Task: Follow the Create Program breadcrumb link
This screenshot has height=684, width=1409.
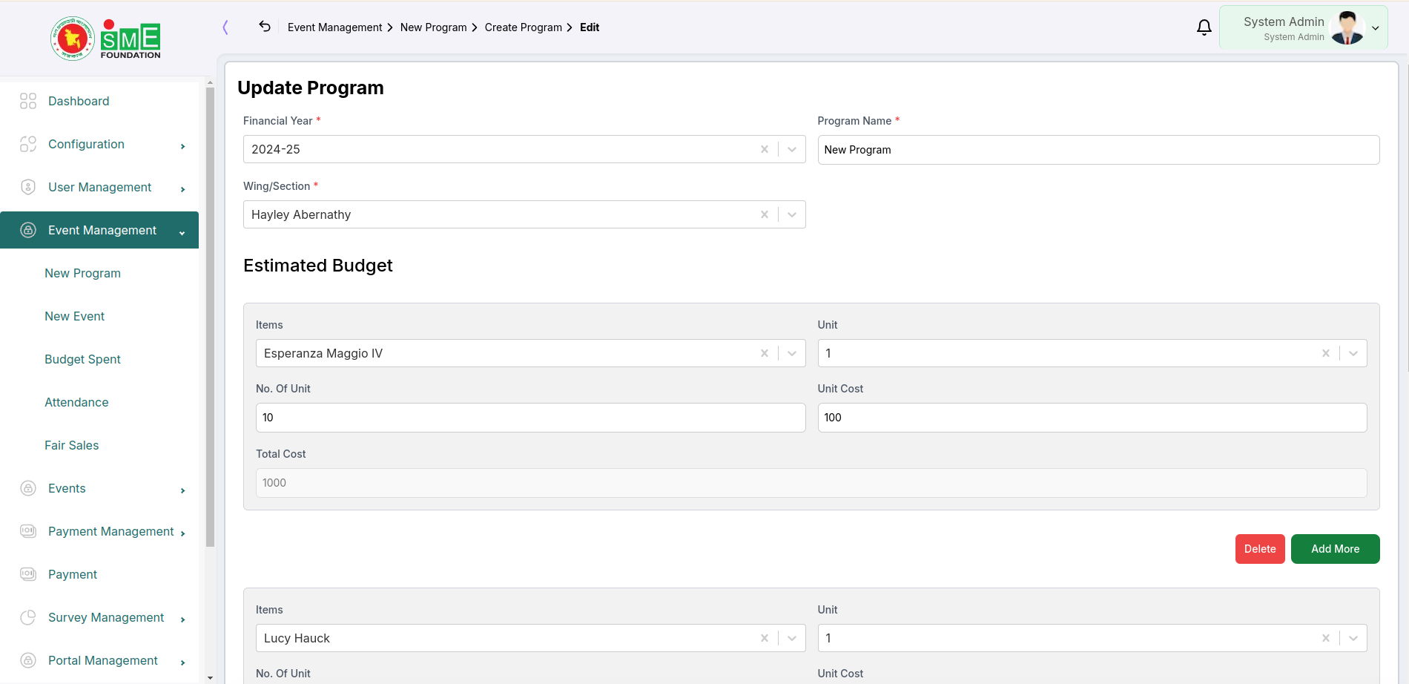Action: [x=523, y=27]
